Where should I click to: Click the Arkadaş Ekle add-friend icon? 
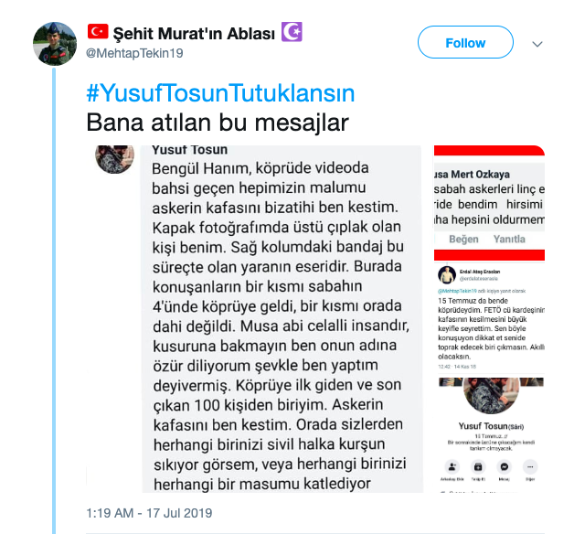tap(452, 466)
